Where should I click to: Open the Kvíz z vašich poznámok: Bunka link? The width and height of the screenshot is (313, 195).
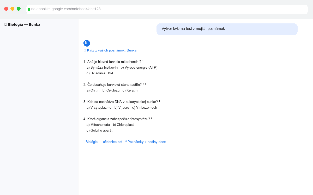112,50
